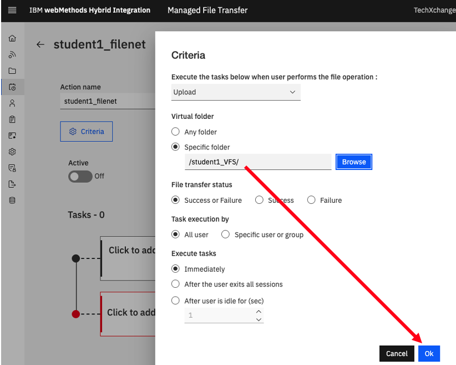Click the black-bordered Click to add task box

point(128,258)
